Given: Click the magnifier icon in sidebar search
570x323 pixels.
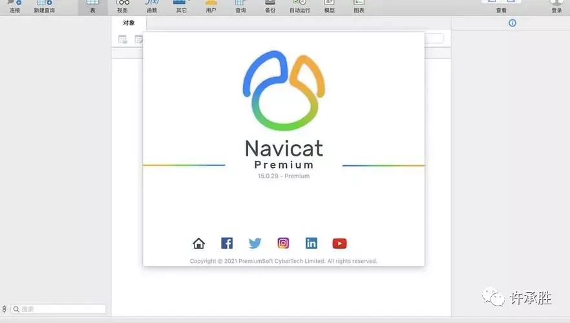Looking at the screenshot, I should click(16, 309).
